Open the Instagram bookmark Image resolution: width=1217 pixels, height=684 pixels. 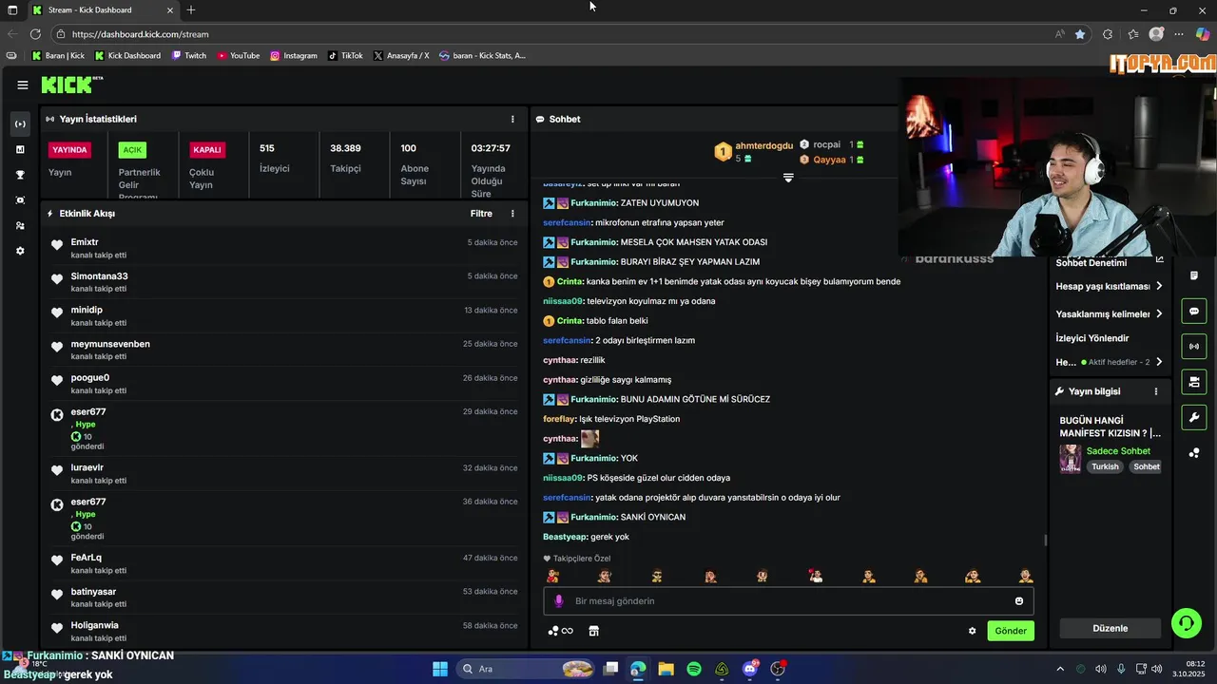pyautogui.click(x=294, y=56)
